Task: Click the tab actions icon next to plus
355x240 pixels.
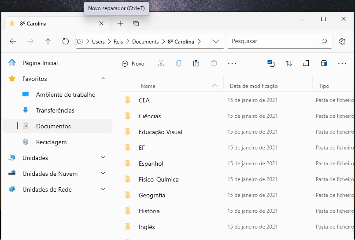Action: (x=136, y=23)
